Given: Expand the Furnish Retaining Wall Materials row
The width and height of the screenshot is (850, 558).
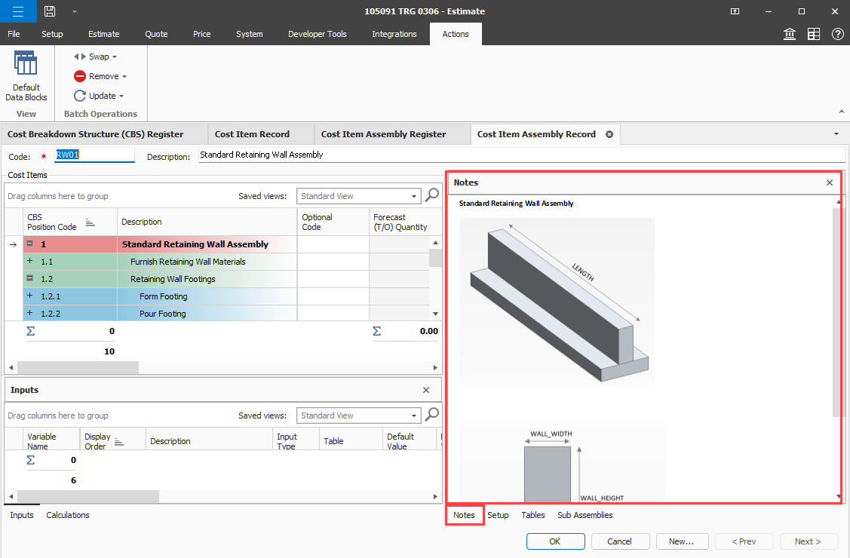Looking at the screenshot, I should point(29,262).
